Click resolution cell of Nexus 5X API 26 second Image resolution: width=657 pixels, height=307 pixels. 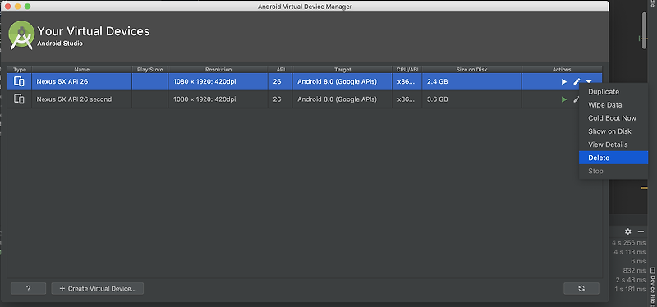(218, 99)
